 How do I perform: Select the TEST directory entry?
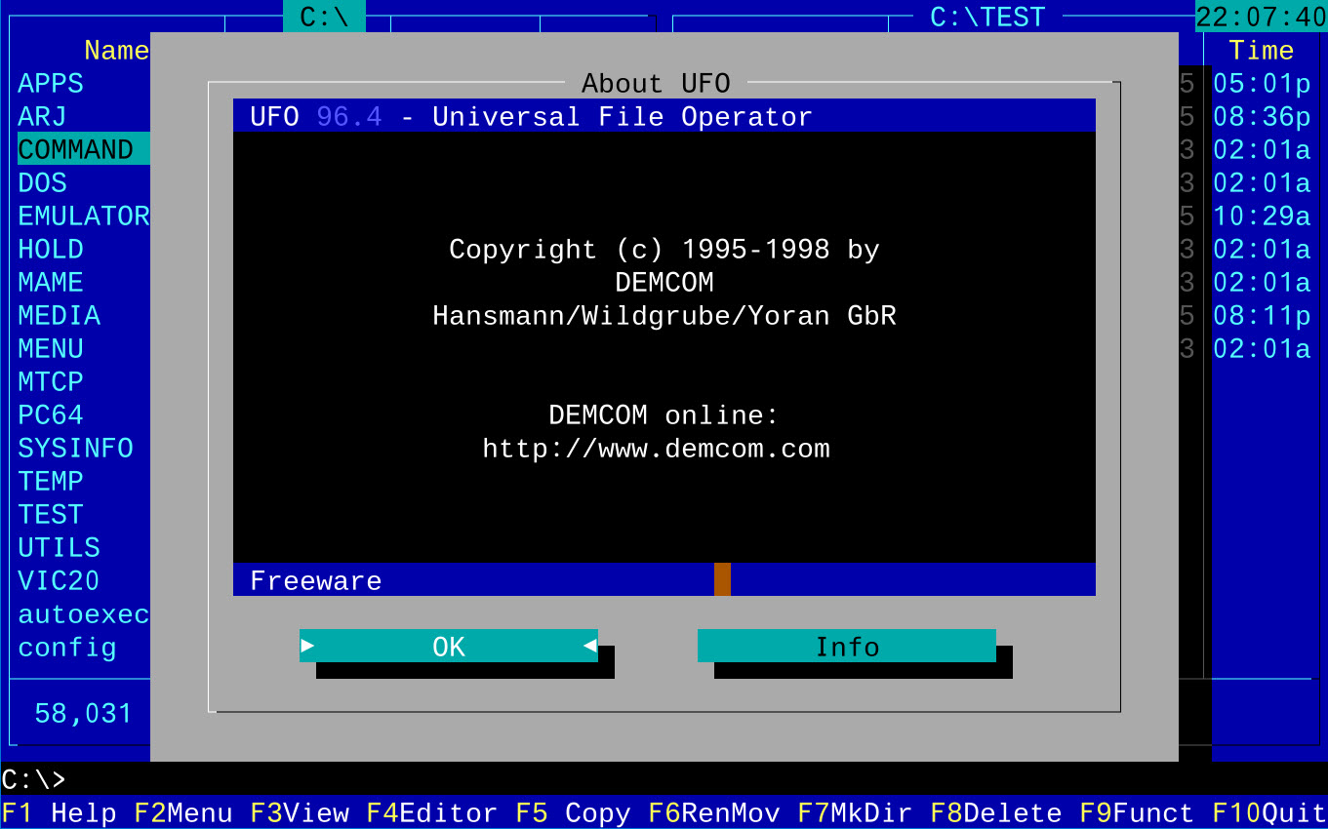[51, 514]
